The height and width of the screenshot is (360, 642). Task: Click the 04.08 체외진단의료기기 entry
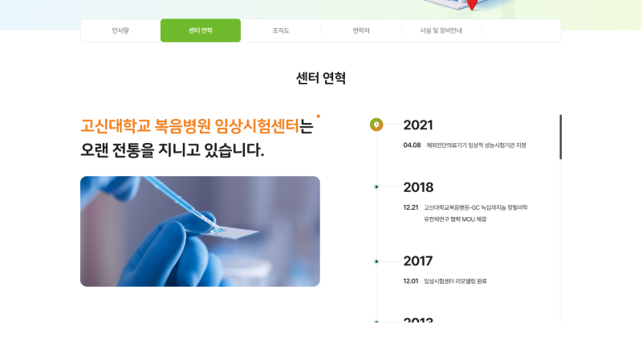[x=465, y=145]
